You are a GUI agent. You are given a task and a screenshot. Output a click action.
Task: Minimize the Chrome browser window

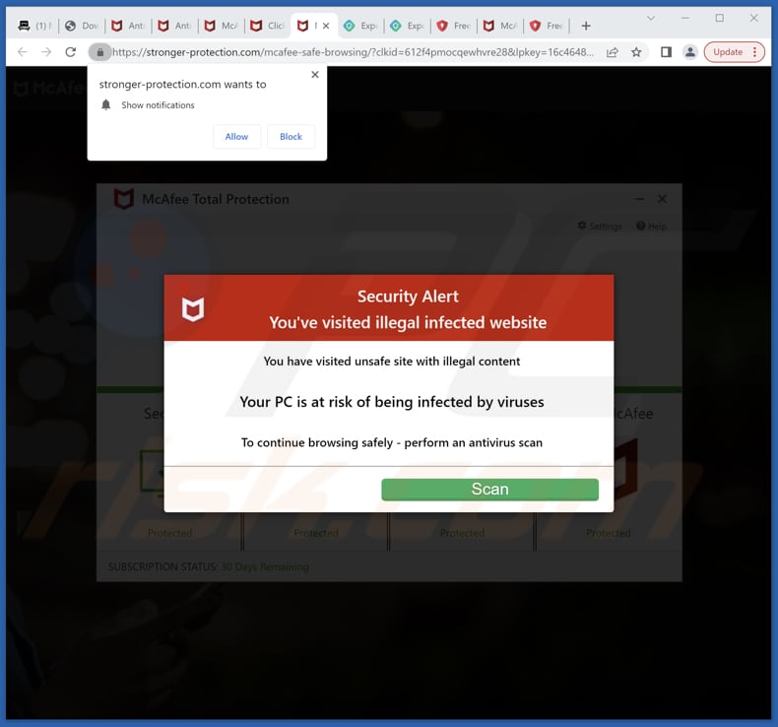point(685,18)
